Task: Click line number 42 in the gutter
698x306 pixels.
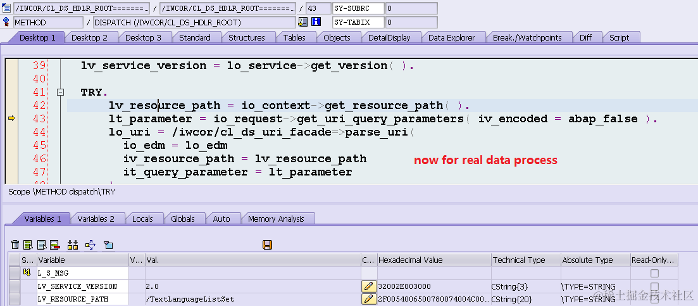Action: point(39,106)
